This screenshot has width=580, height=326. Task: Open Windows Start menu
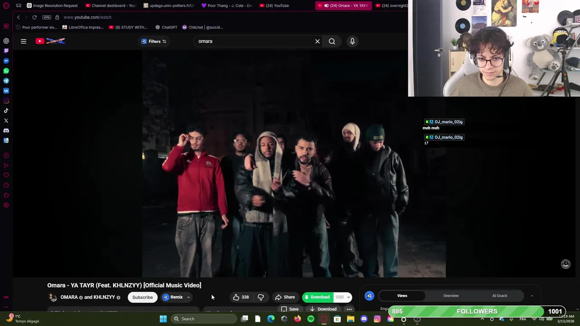(163, 319)
